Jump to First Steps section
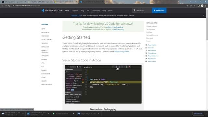 149,32
